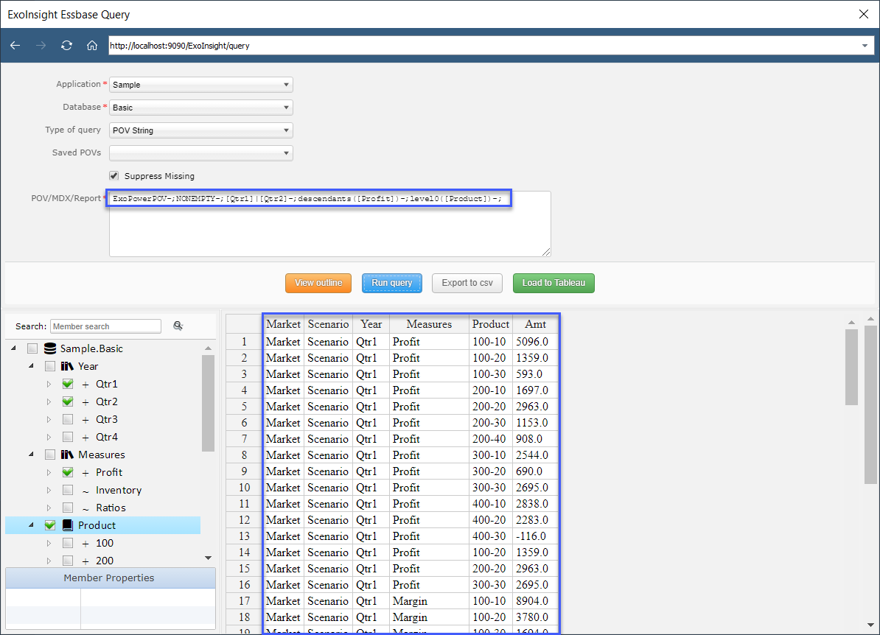This screenshot has width=880, height=635.
Task: Collapse the Measures dimension node
Action: pyautogui.click(x=31, y=455)
